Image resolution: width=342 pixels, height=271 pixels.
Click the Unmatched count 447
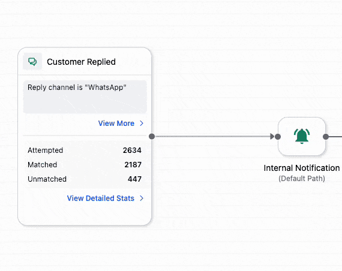pos(135,179)
